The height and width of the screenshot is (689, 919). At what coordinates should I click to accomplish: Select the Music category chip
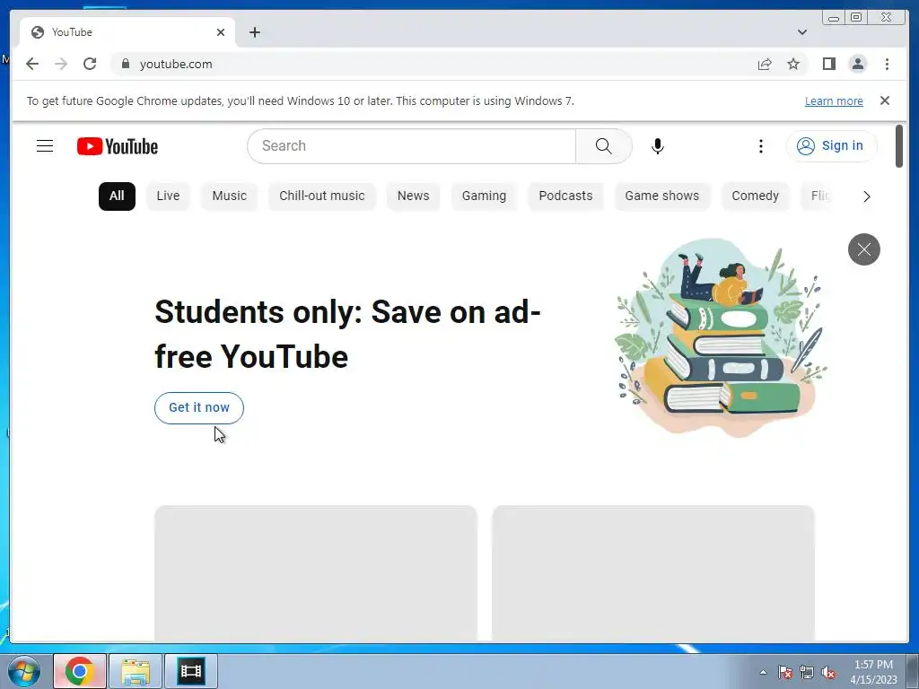[x=229, y=196]
